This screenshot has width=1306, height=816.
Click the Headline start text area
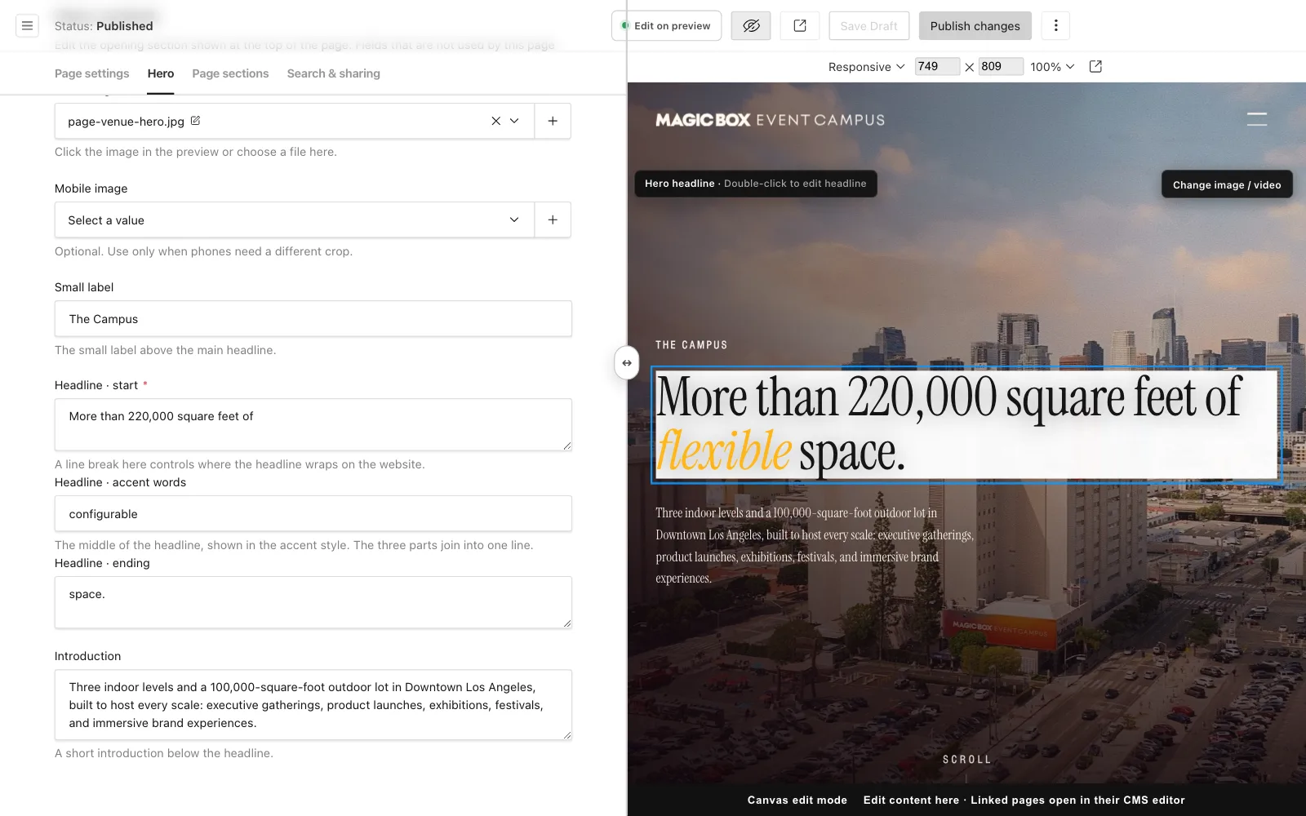[313, 424]
